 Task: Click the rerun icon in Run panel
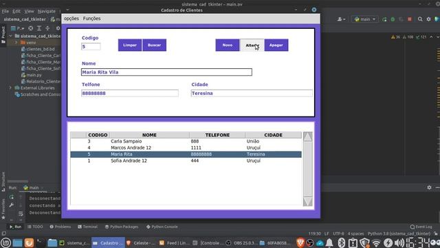[x=11, y=198]
